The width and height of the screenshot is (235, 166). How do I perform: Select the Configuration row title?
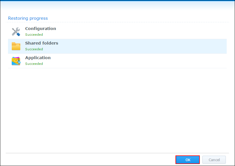[41, 29]
